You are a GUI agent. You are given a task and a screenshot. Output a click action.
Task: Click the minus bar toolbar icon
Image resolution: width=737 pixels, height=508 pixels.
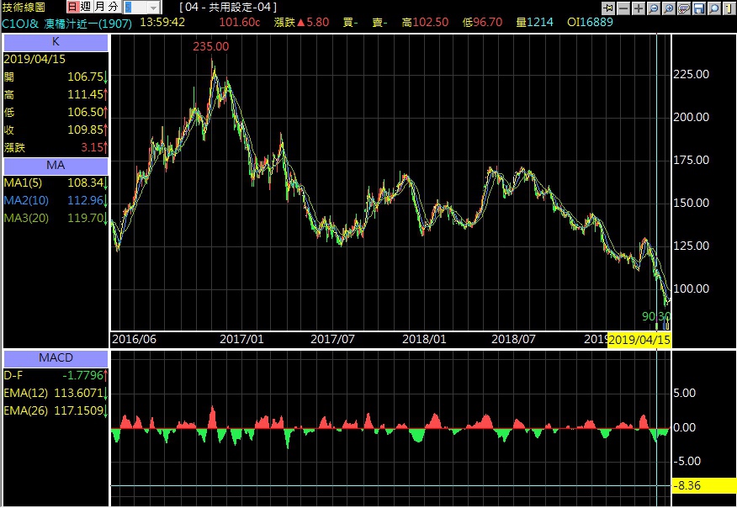pyautogui.click(x=623, y=8)
